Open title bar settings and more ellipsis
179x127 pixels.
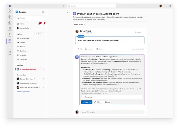(x=157, y=6)
